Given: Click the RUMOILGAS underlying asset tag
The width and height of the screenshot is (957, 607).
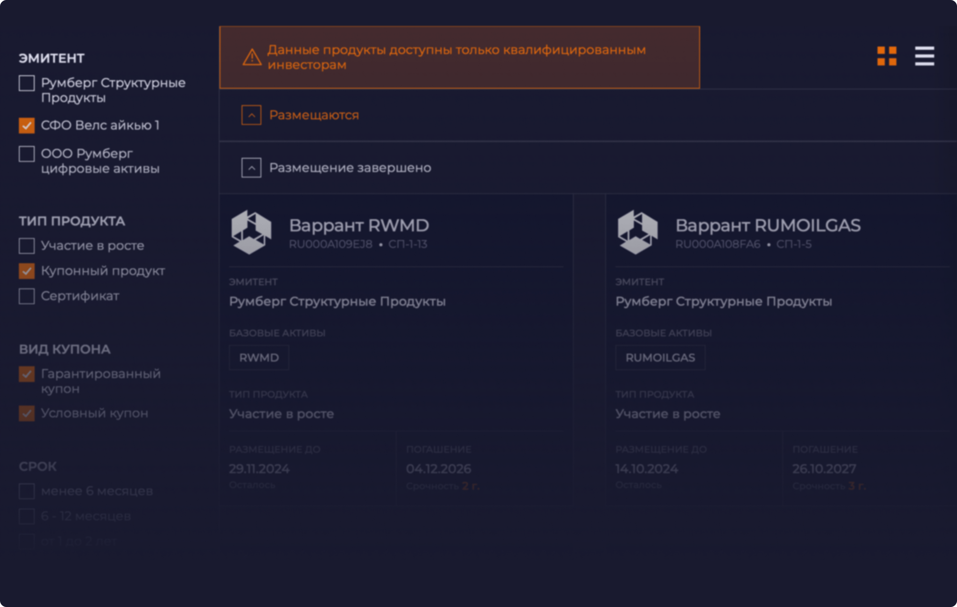Looking at the screenshot, I should coord(660,358).
